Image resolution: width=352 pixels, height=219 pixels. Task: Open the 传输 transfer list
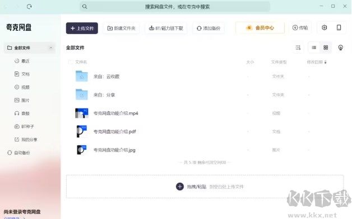point(300,27)
